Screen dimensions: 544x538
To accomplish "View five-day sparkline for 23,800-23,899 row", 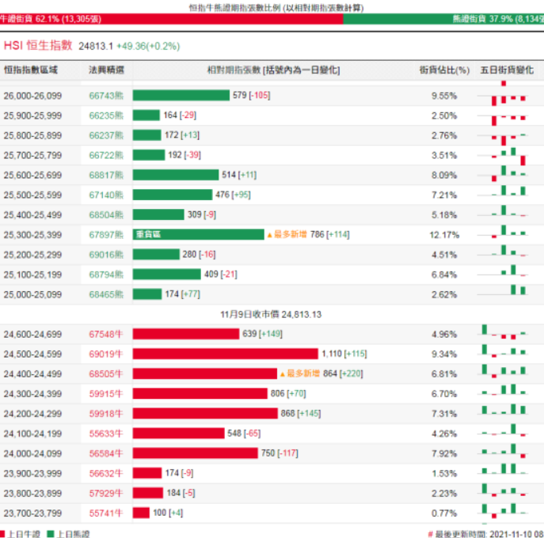I will (x=503, y=491).
